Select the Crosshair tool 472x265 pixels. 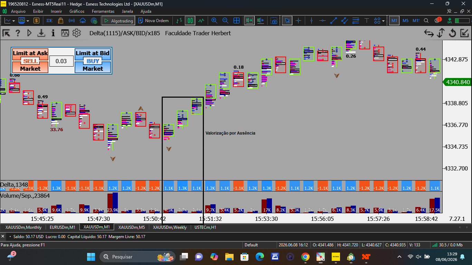click(x=298, y=21)
